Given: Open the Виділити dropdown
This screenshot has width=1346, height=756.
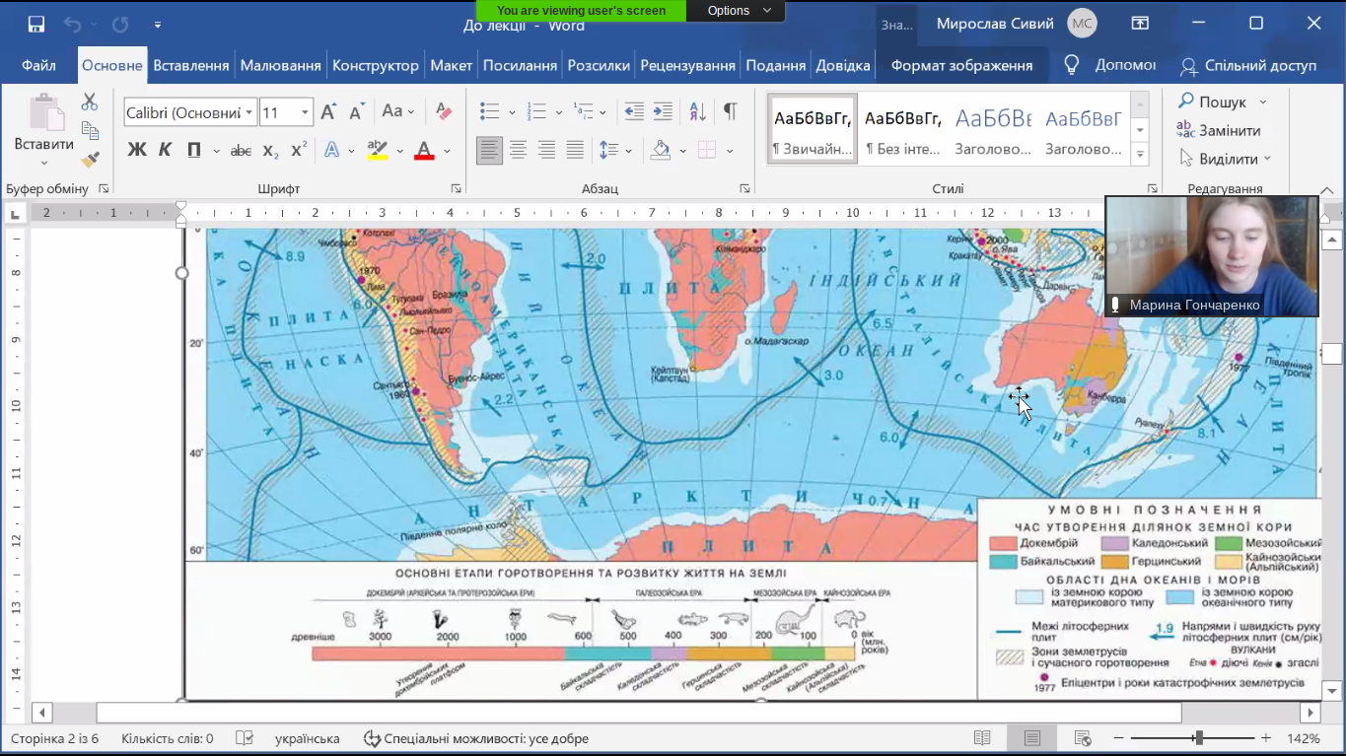Looking at the screenshot, I should pyautogui.click(x=1226, y=159).
